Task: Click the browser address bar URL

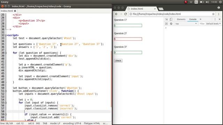Action: click(x=156, y=14)
